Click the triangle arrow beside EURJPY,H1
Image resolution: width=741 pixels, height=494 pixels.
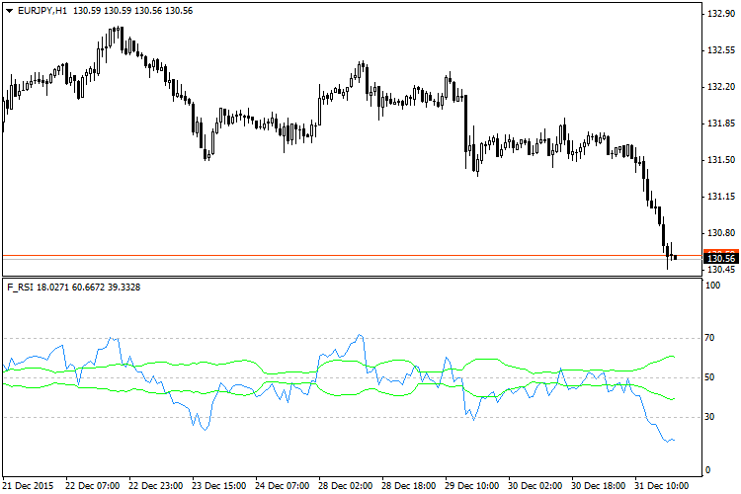click(9, 10)
